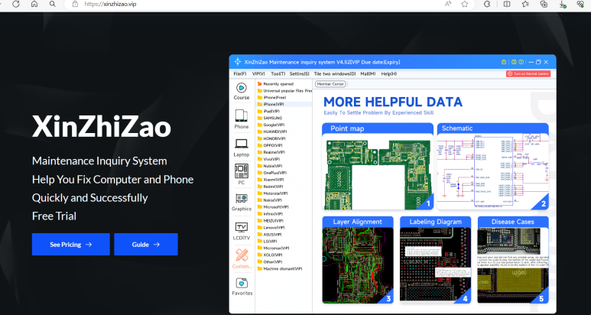Open the Lenovo(VIP) folder
Viewport: 591px width, 315px height.
pos(271,228)
